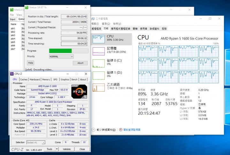Open the 檔案(F) menu in Task Manager
Viewport: 230px width, 155px height.
click(x=95, y=24)
